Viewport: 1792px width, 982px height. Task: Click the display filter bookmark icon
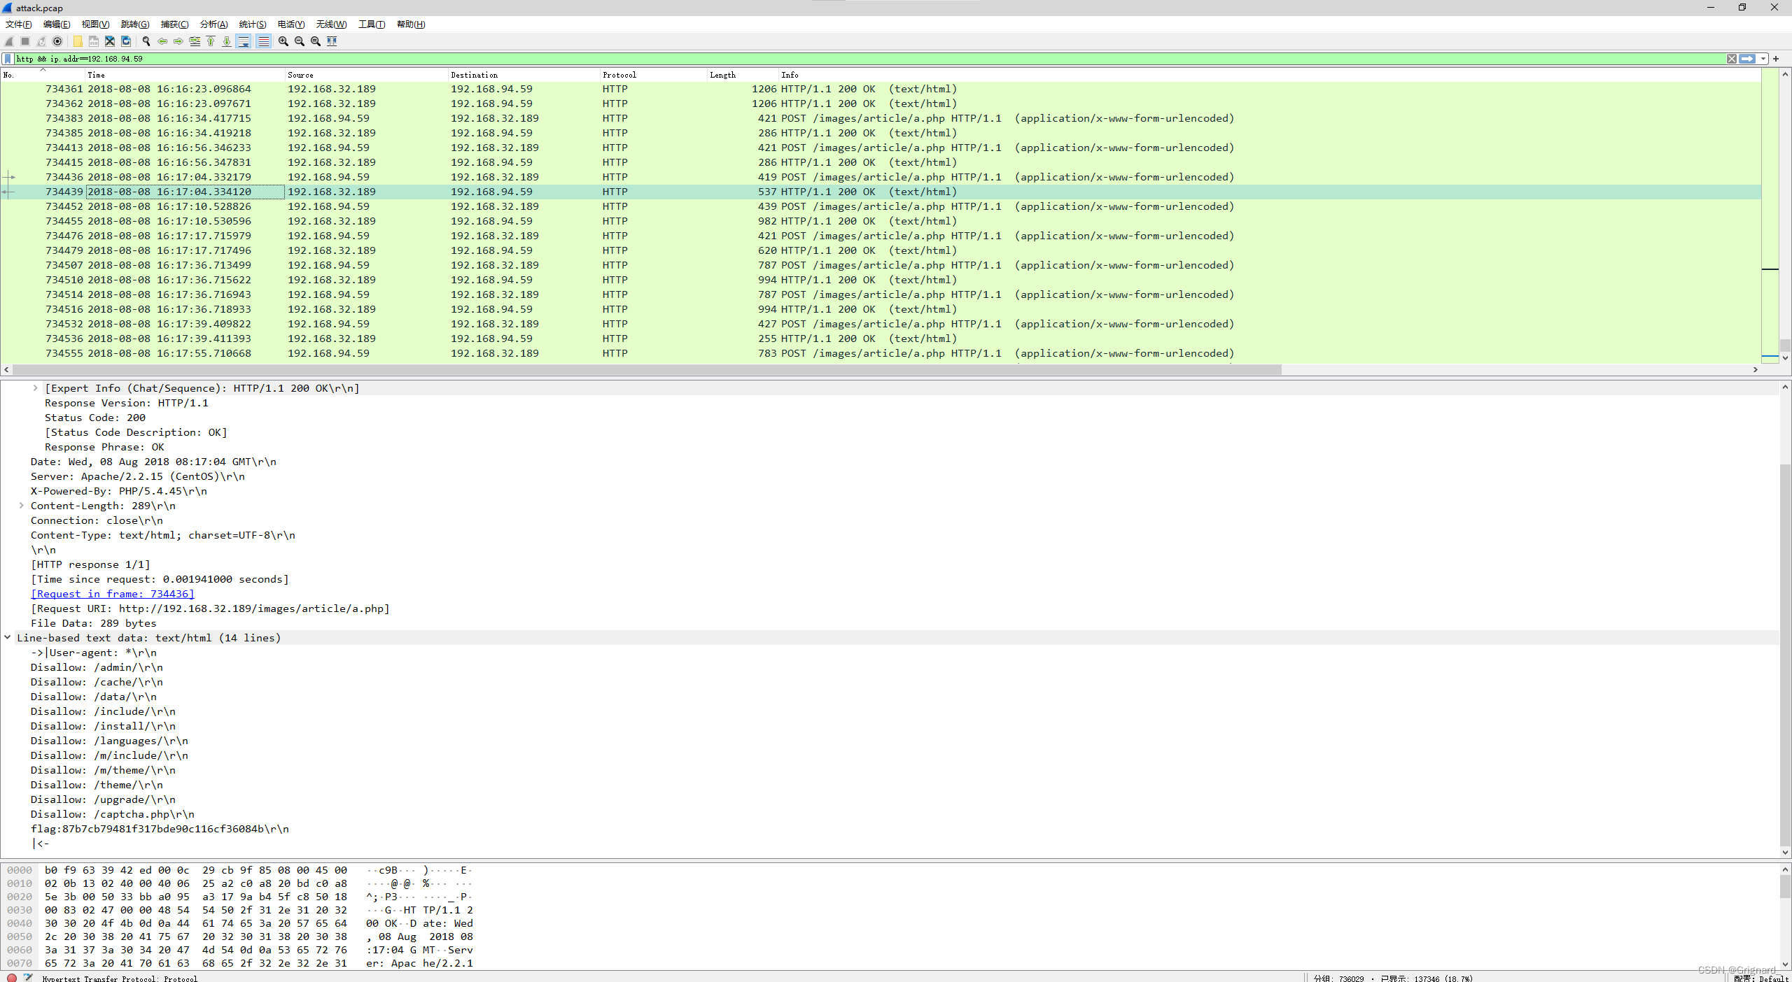click(x=8, y=59)
